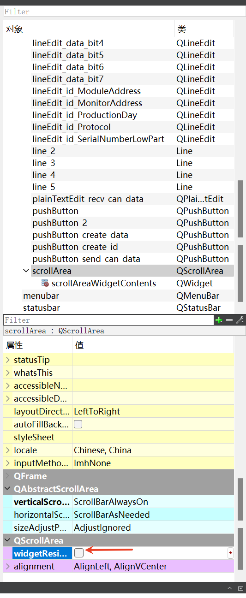This screenshot has width=246, height=598.
Task: Click the 值 column header
Action: [153, 345]
